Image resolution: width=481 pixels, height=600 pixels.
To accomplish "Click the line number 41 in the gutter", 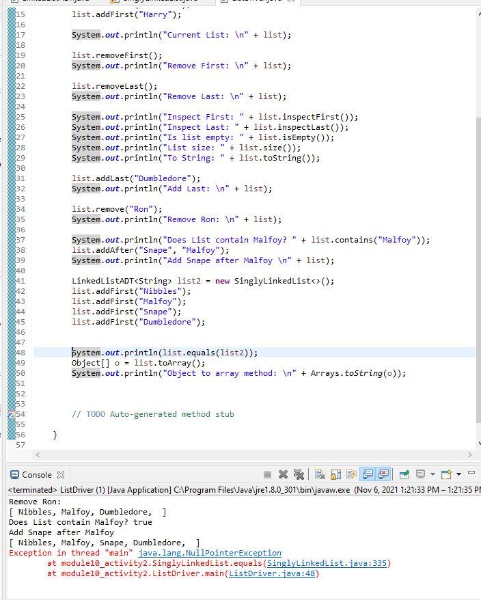I will tap(20, 281).
